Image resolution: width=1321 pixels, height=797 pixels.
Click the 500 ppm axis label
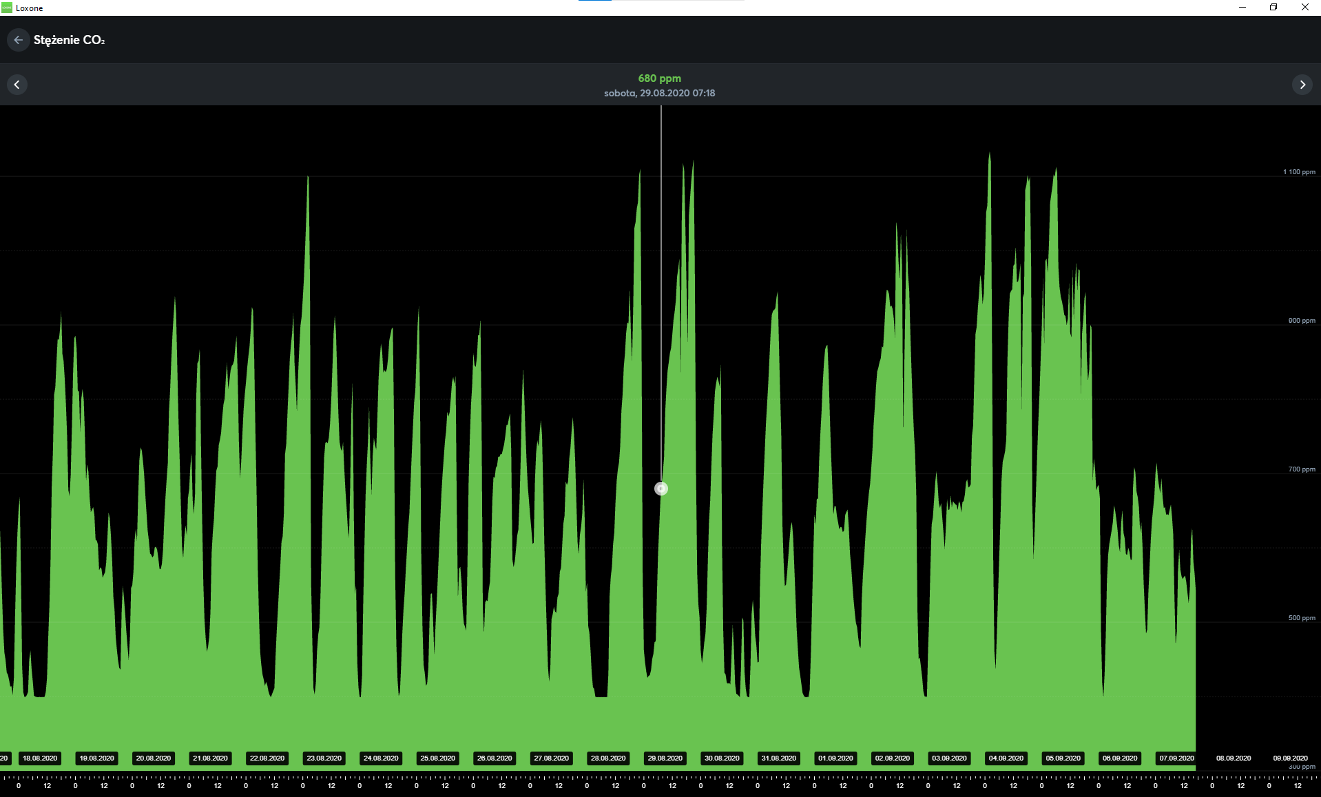[1302, 618]
